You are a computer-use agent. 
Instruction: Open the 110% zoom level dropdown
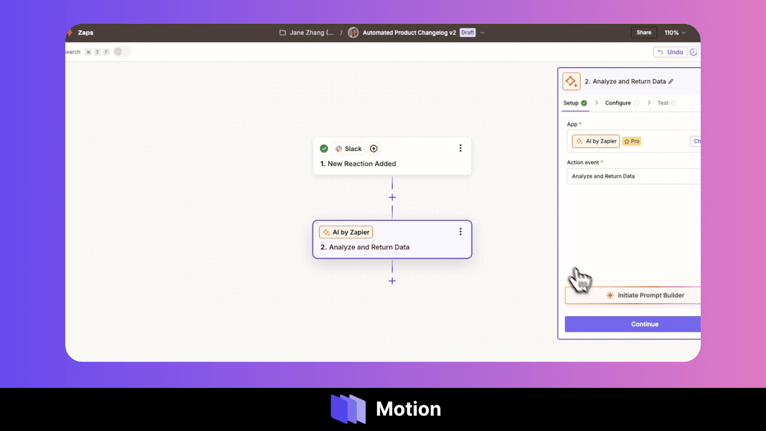tap(675, 33)
